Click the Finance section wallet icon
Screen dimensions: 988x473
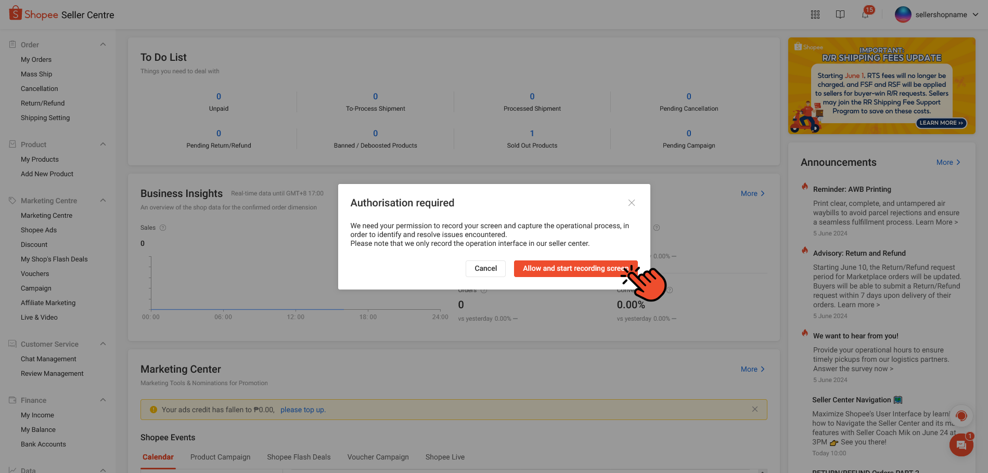[12, 400]
